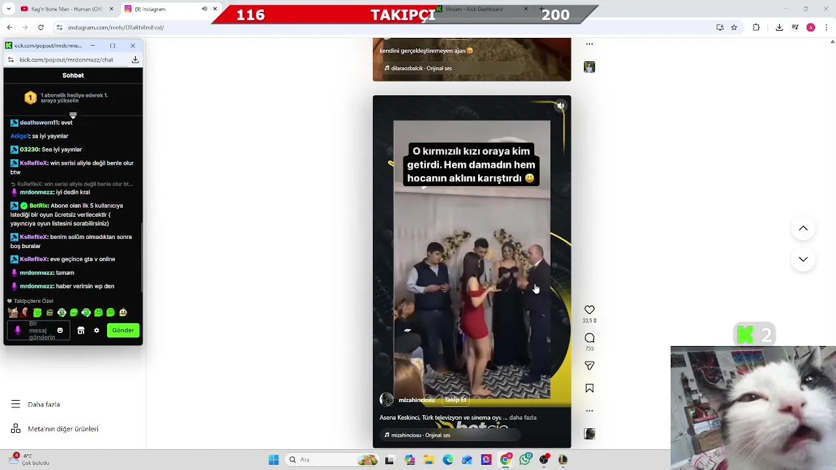The height and width of the screenshot is (470, 836).
Task: Save the reel with the bookmark icon
Action: pyautogui.click(x=589, y=388)
